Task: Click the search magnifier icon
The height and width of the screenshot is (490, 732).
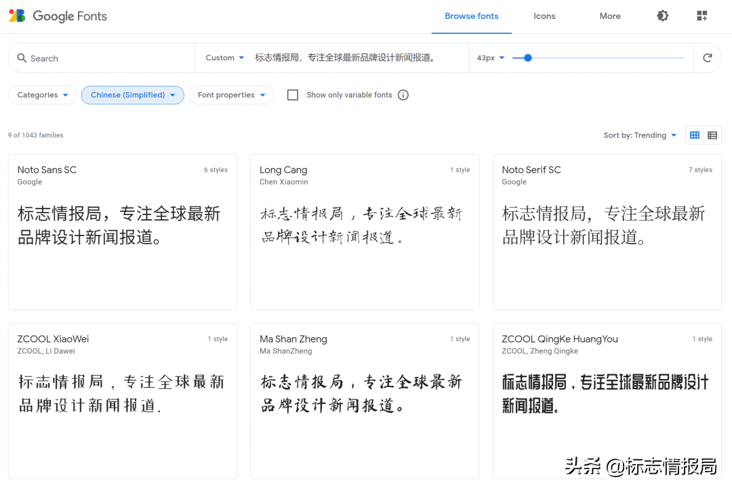Action: (22, 58)
